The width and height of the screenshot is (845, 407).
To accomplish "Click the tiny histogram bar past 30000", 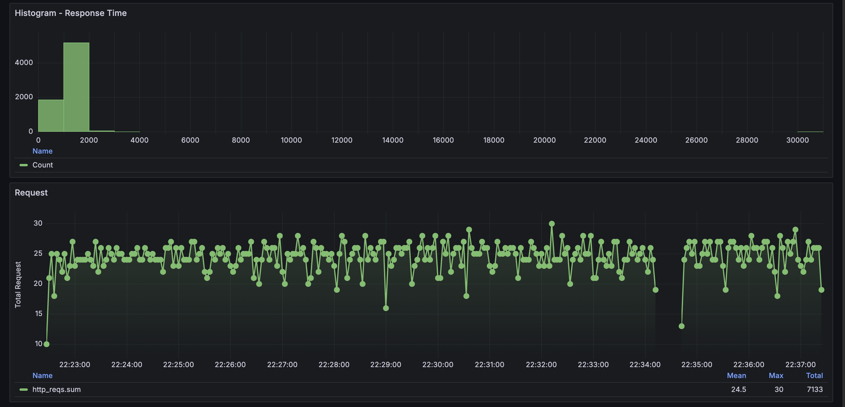I will click(x=810, y=131).
